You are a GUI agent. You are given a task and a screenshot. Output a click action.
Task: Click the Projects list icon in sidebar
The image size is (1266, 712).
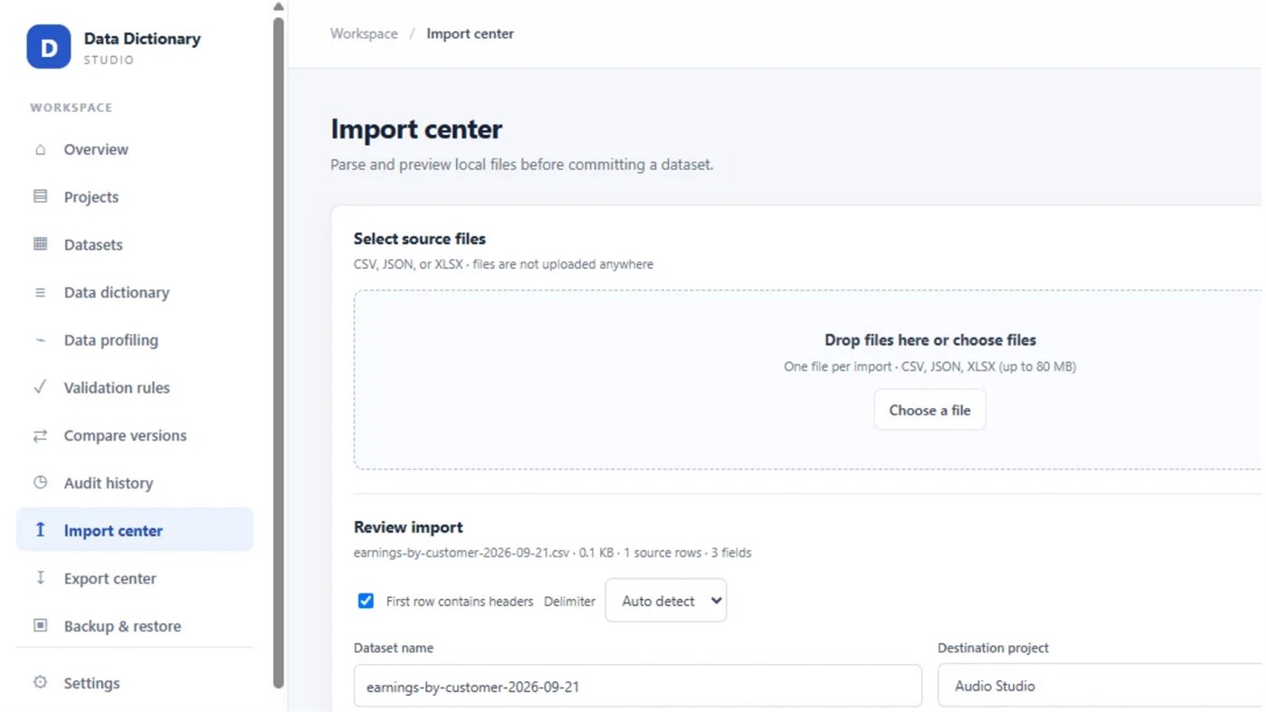click(40, 196)
